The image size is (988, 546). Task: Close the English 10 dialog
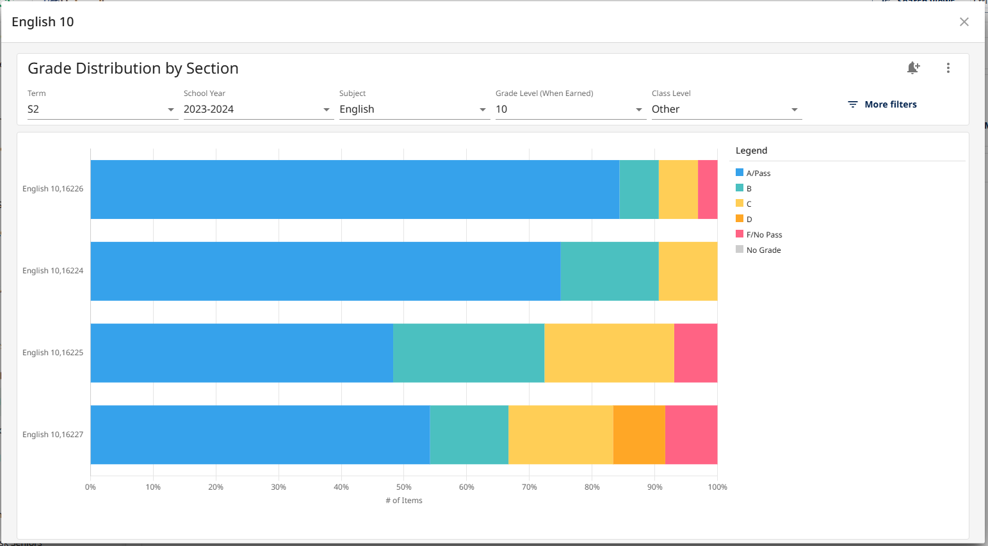click(964, 22)
